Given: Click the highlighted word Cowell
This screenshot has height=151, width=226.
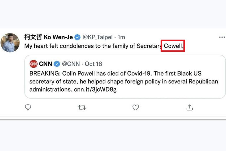Looking at the screenshot, I should click(x=173, y=46).
